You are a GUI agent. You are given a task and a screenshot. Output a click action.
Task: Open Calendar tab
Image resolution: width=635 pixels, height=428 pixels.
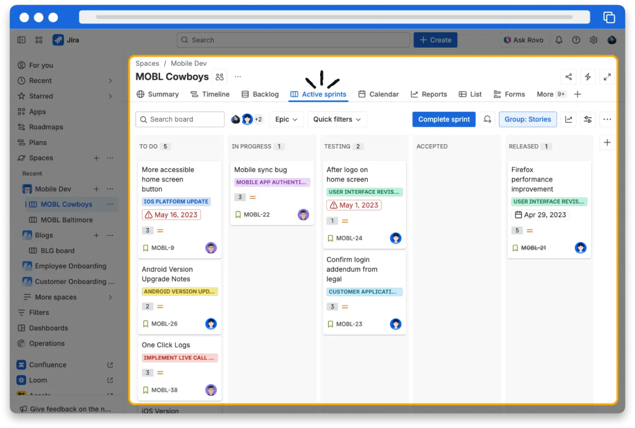tap(378, 94)
